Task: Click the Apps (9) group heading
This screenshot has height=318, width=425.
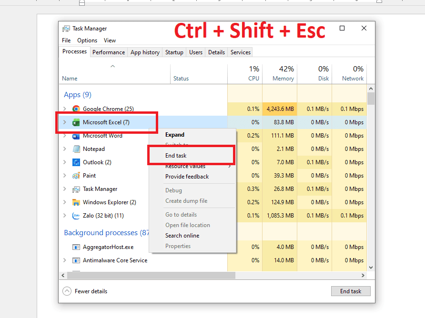Action: click(x=78, y=95)
